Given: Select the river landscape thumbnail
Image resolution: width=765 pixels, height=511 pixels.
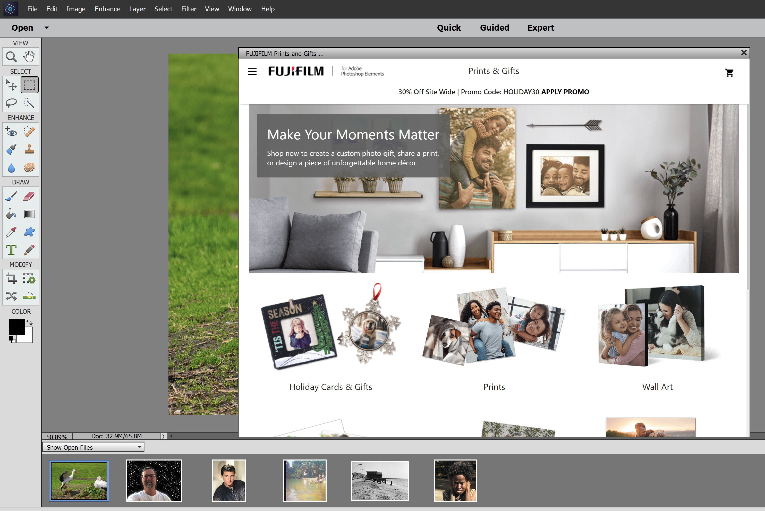Looking at the screenshot, I should click(x=305, y=481).
